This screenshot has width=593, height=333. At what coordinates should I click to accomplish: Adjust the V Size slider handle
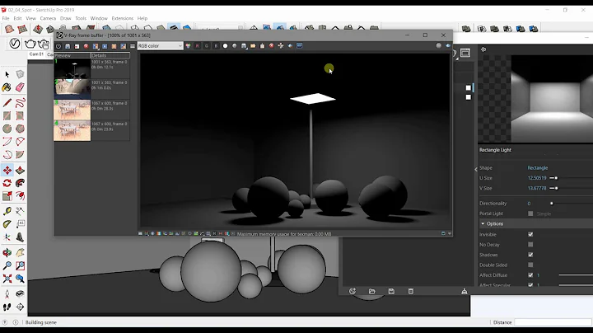pos(556,189)
